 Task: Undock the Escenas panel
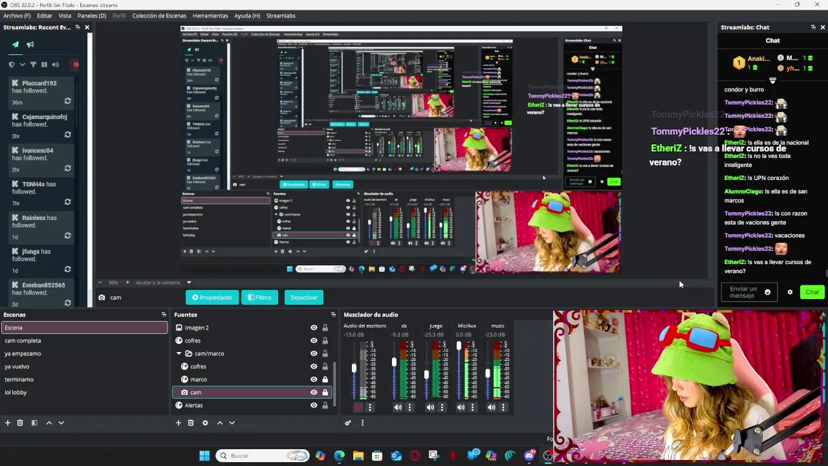click(164, 315)
